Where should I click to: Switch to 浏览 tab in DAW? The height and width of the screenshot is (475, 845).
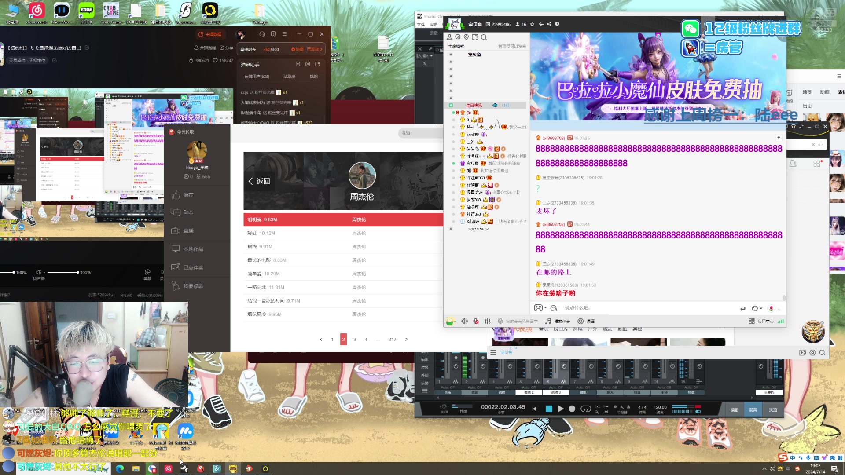(x=773, y=410)
